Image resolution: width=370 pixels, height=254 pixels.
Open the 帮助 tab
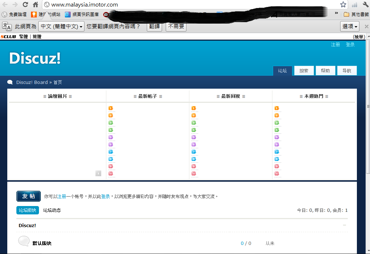tap(326, 70)
